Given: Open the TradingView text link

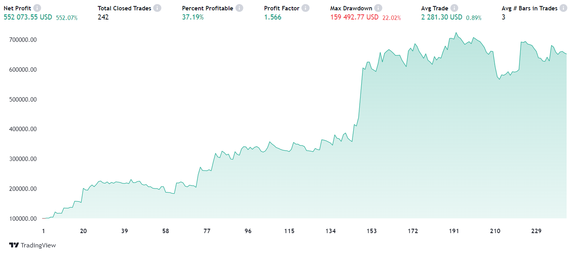Looking at the screenshot, I should pos(38,245).
